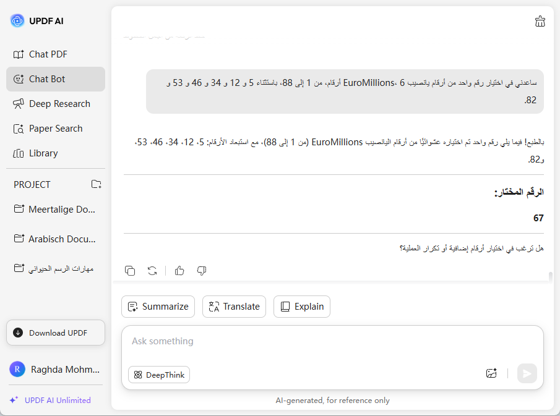This screenshot has height=416, width=560.
Task: Click the Library books icon
Action: point(19,153)
